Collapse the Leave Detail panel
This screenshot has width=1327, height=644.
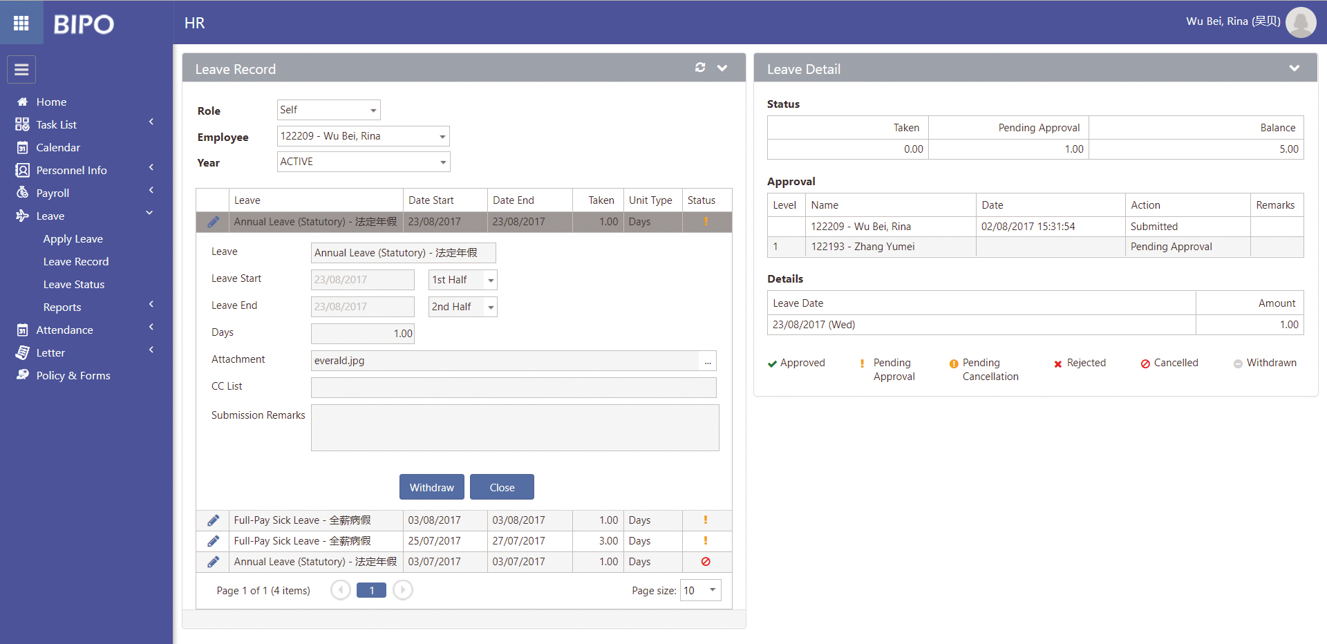pos(1294,68)
